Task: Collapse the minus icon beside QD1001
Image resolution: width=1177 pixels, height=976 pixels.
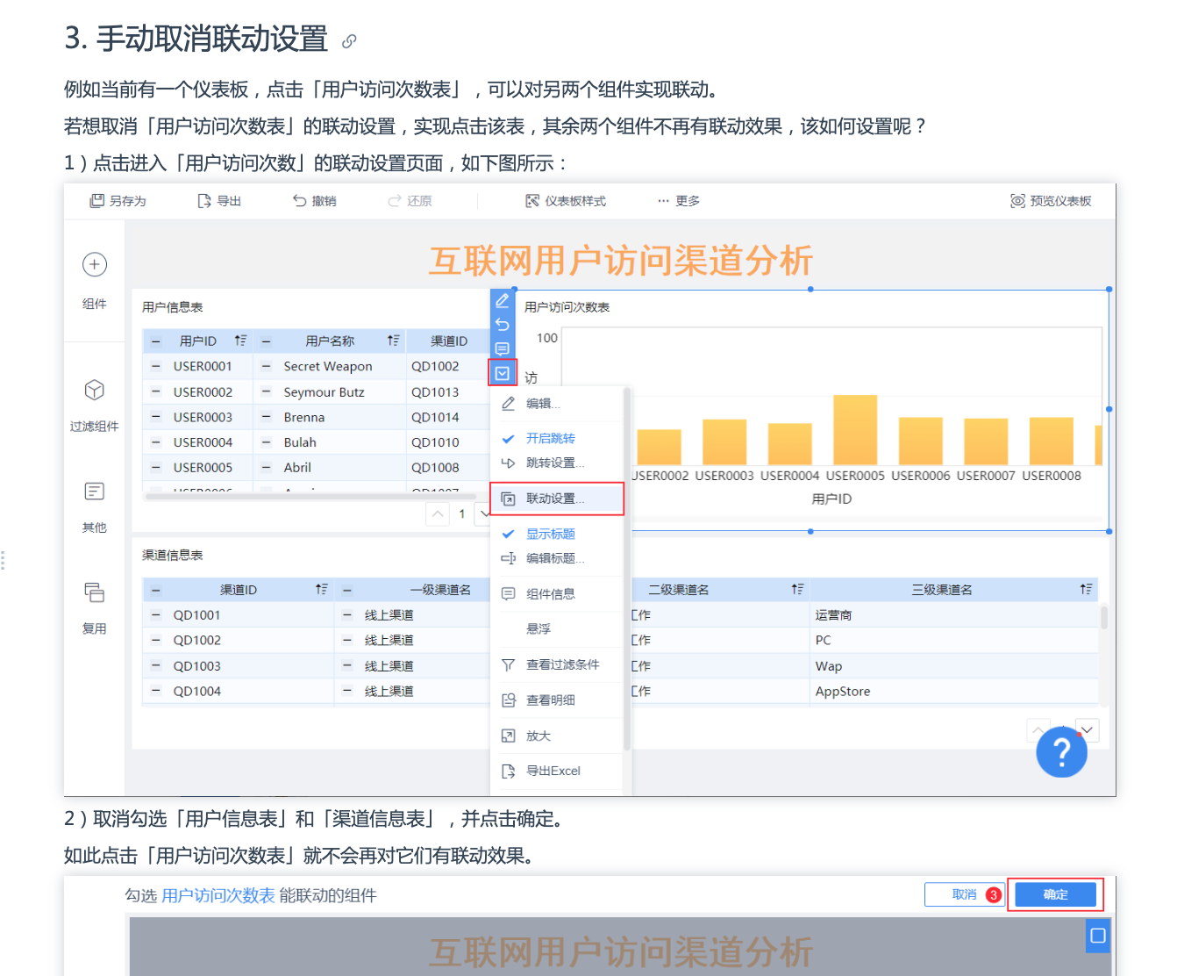Action: point(156,615)
